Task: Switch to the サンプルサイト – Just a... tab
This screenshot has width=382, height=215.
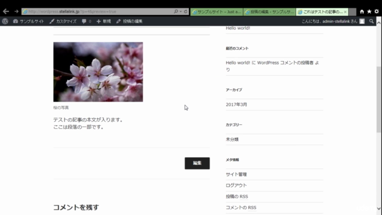Action: point(217,12)
